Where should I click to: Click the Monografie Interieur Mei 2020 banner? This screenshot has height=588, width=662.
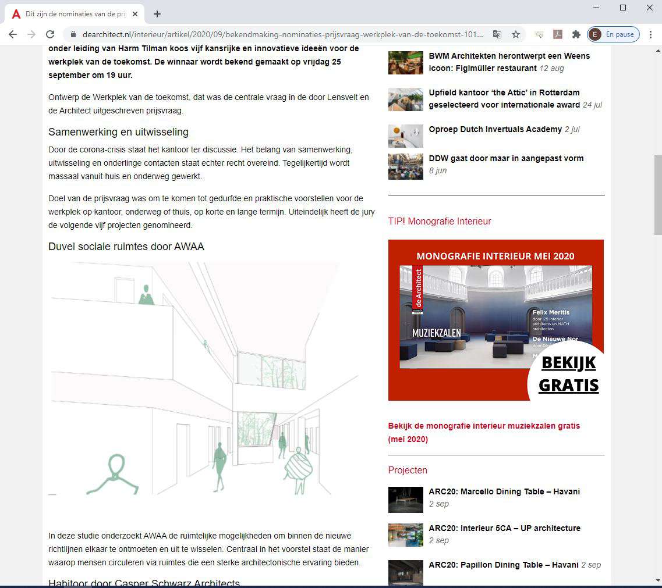tap(495, 320)
